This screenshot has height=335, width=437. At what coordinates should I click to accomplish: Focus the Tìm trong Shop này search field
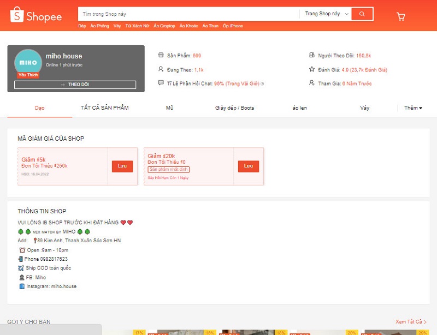[x=188, y=14]
